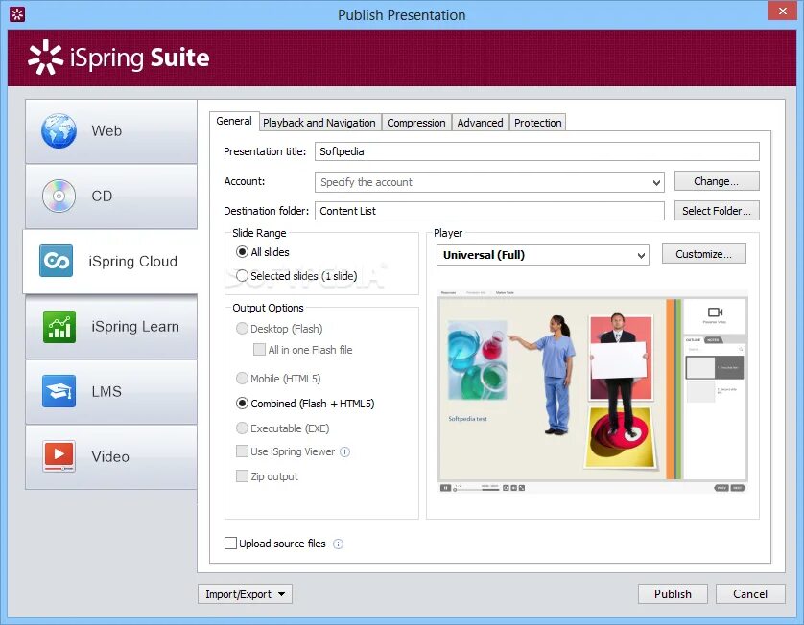Enable Use iSpring Viewer checkbox
The height and width of the screenshot is (625, 804).
[242, 451]
